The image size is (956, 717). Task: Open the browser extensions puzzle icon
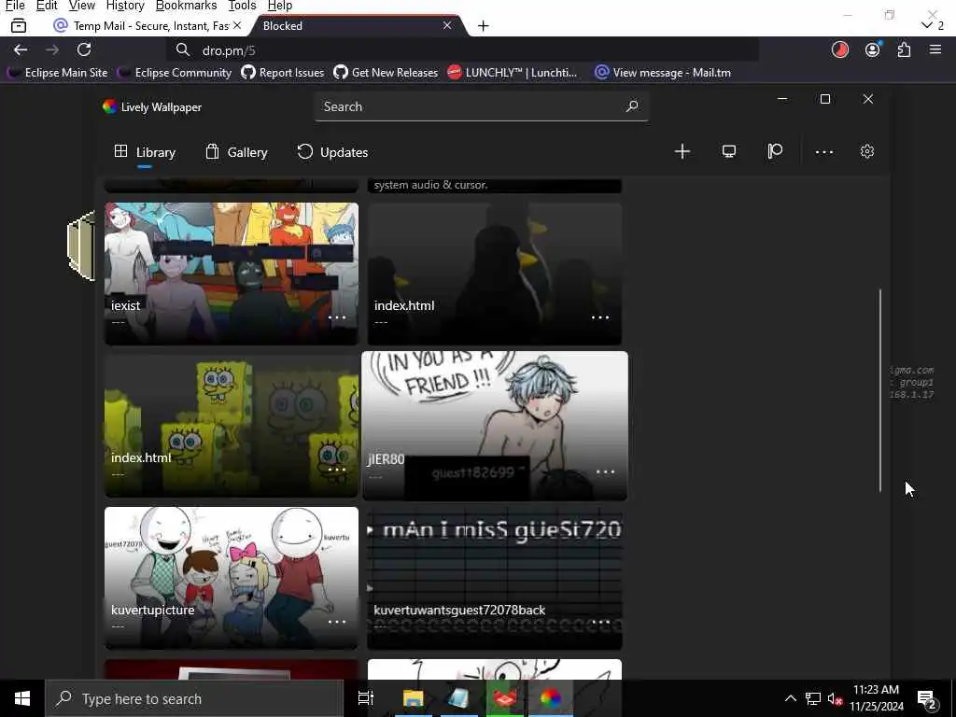[904, 50]
